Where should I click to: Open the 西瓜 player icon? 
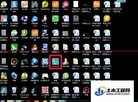[x=14, y=61]
